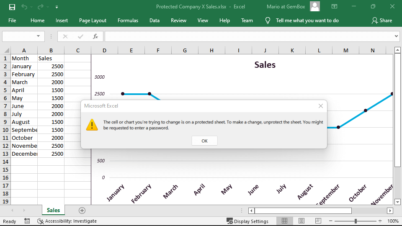Open Customize Quick Access Toolbar dropdown
The image size is (402, 226).
57,7
